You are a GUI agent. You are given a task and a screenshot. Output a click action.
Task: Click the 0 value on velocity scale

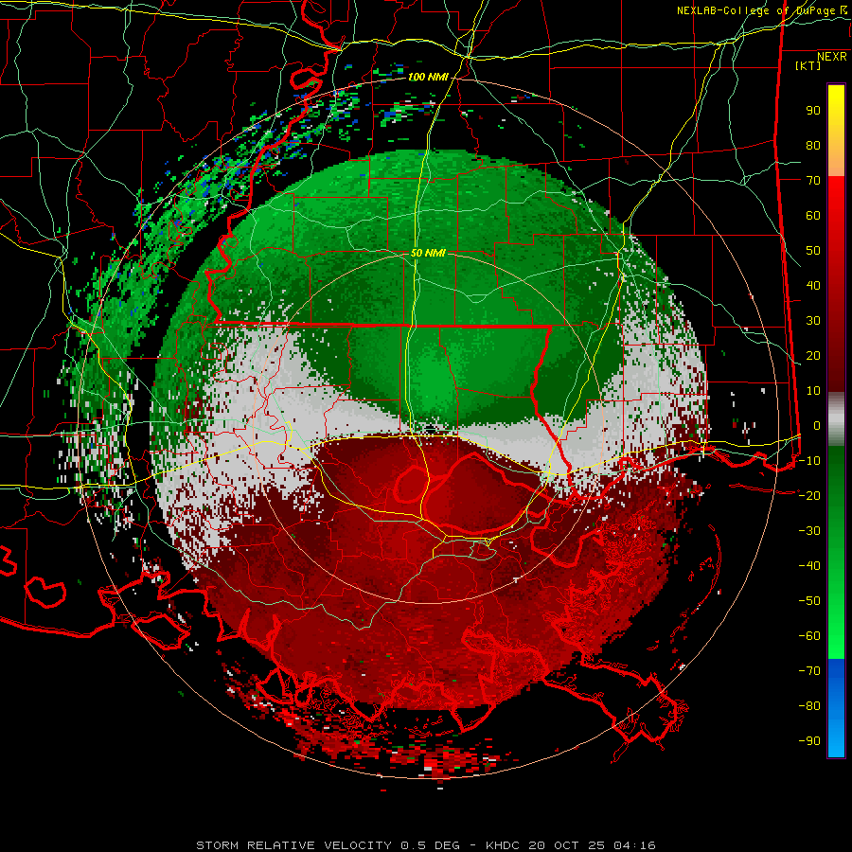click(x=817, y=426)
